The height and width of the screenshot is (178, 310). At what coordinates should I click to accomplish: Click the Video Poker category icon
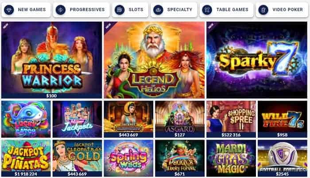pos(263,10)
